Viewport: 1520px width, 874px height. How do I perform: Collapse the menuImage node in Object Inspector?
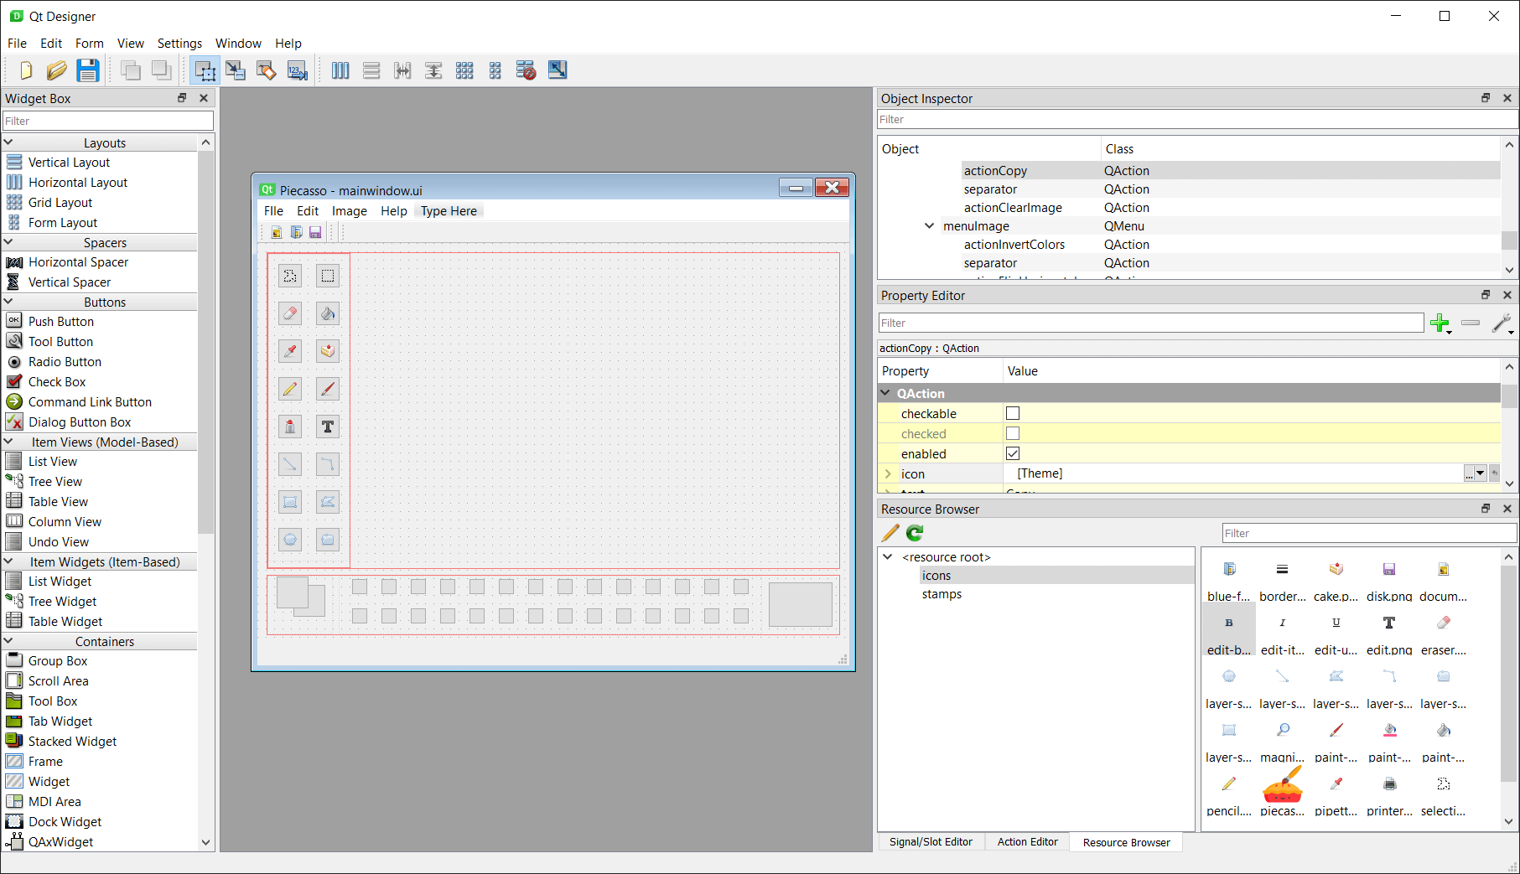pyautogui.click(x=929, y=225)
